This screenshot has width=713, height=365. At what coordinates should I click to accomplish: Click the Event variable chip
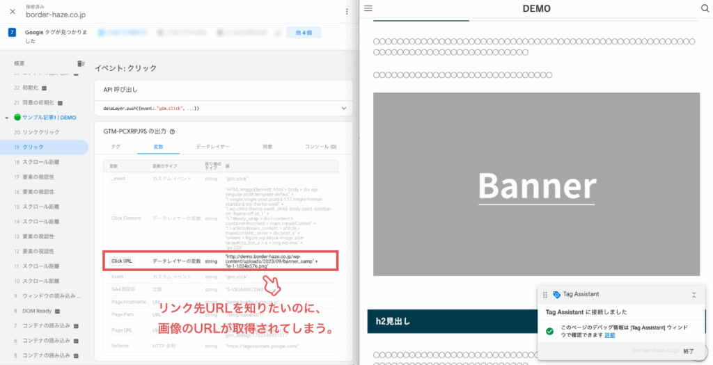118,277
